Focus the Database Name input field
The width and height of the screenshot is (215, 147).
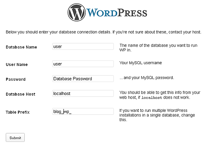[83, 46]
